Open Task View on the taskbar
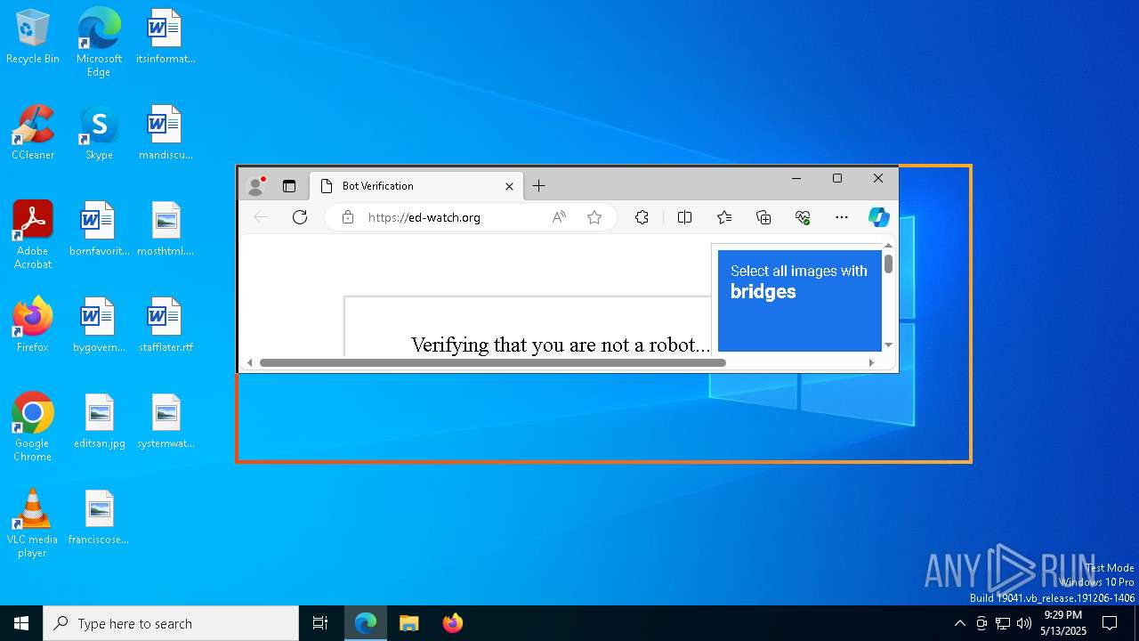 click(x=320, y=623)
